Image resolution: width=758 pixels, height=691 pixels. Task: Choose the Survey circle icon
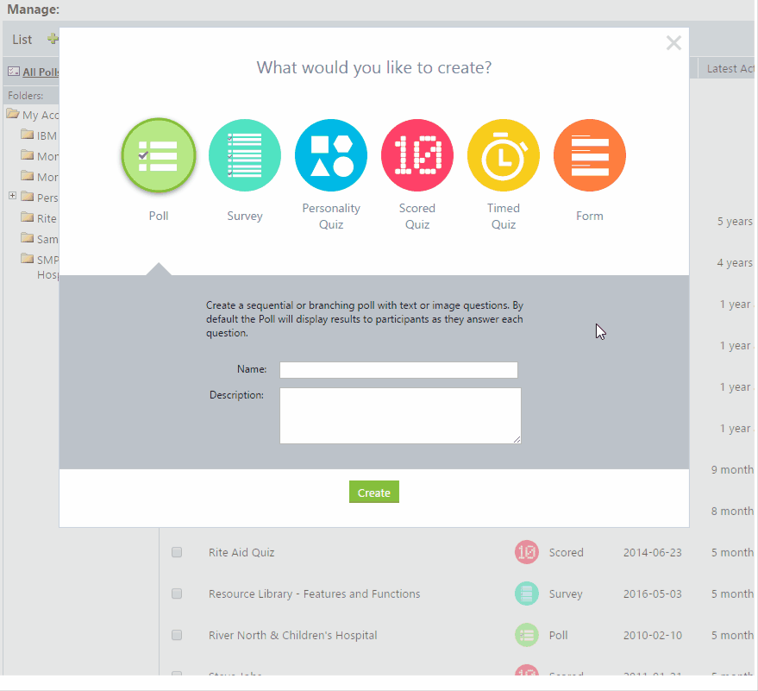[x=245, y=155]
